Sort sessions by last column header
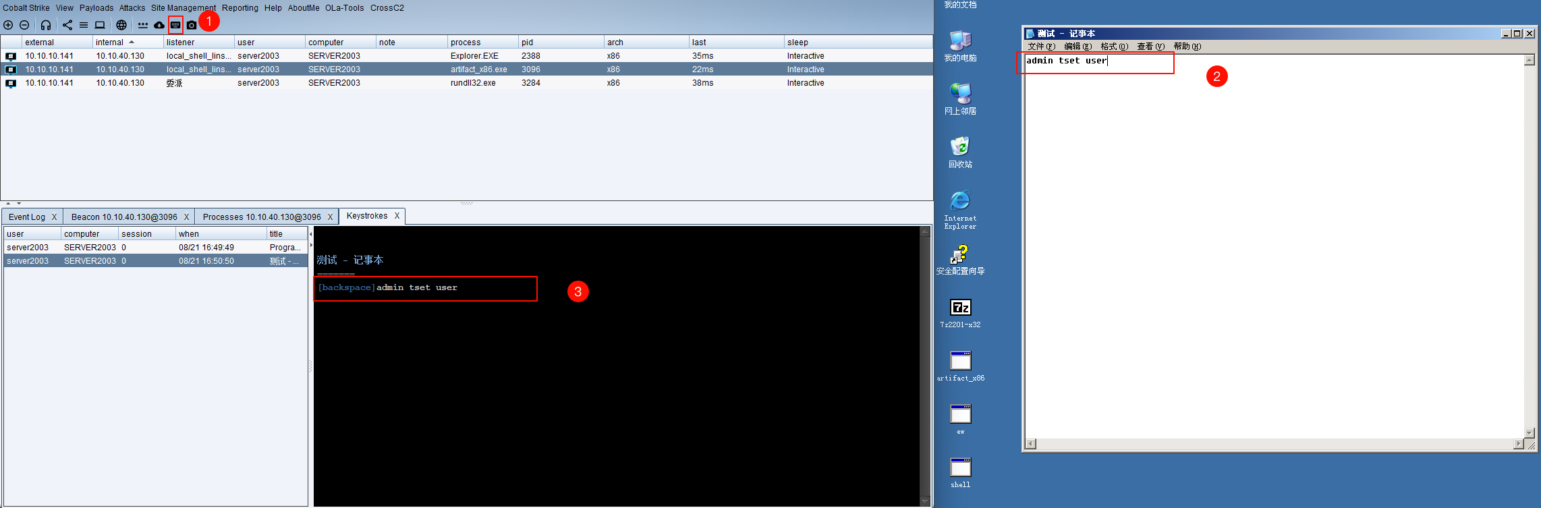 point(735,43)
